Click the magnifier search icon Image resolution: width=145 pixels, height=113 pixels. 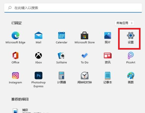(x=10, y=8)
